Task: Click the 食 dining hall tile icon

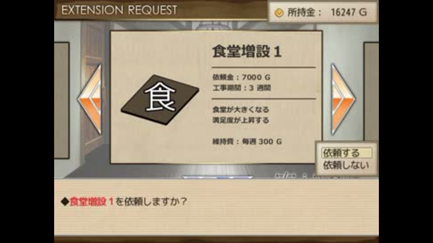Action: (160, 99)
